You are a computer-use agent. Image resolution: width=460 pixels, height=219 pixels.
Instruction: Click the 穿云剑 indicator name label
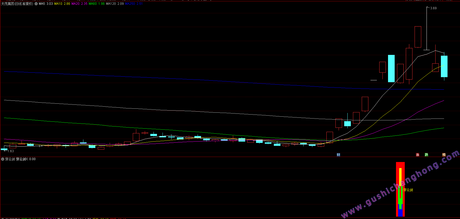pos(10,159)
